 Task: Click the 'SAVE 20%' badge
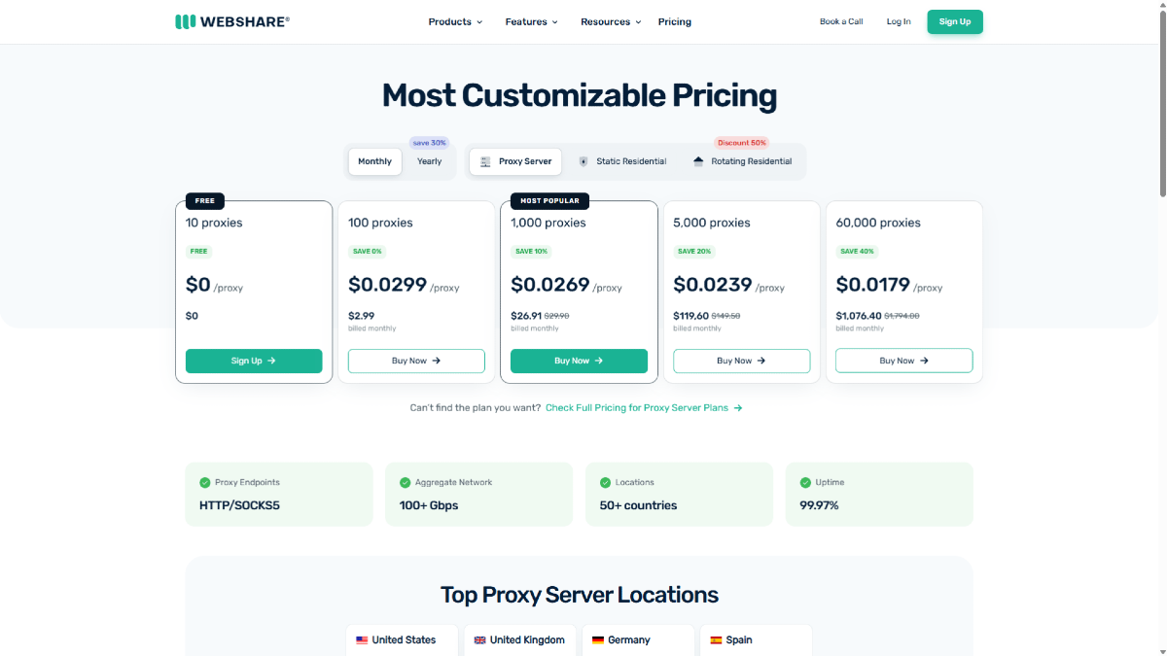tap(694, 252)
